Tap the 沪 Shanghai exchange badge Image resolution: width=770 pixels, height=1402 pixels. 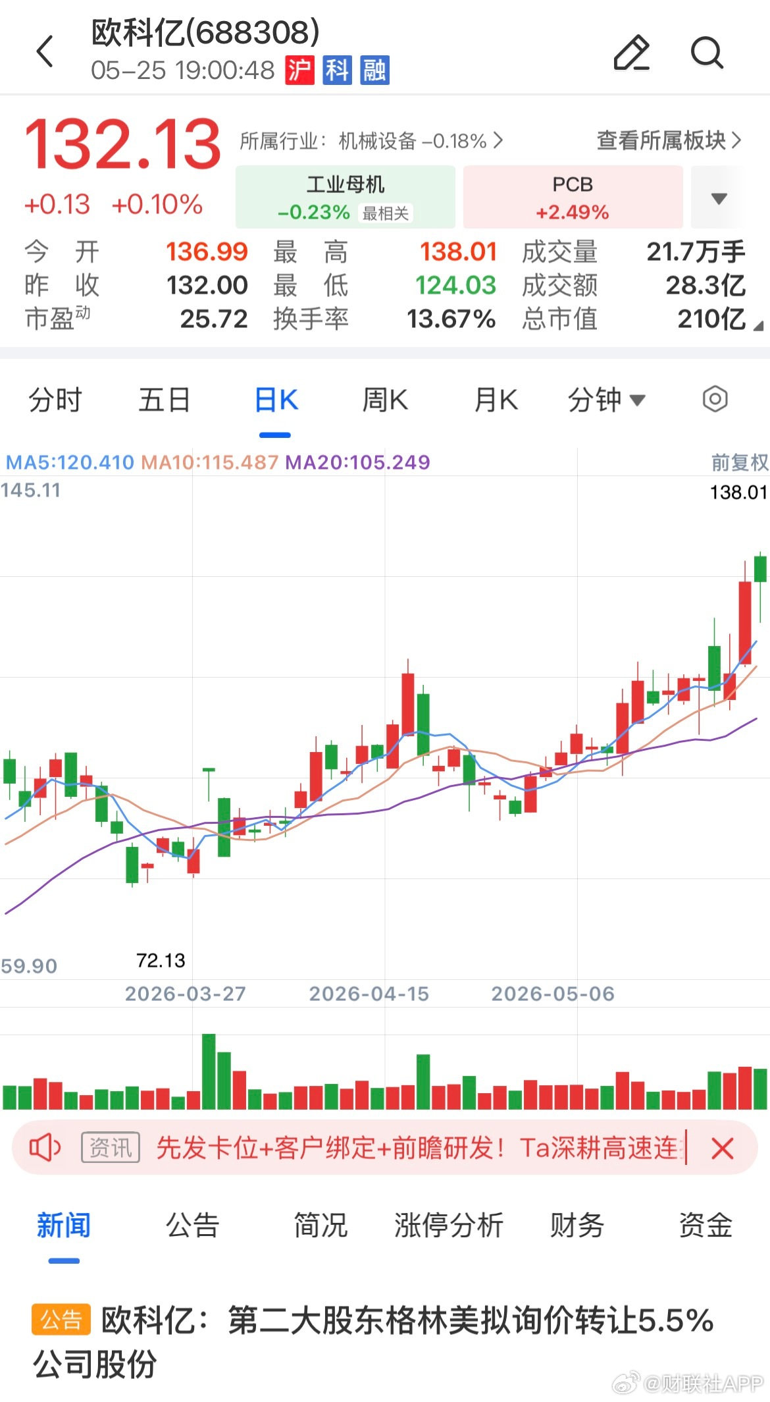[299, 70]
